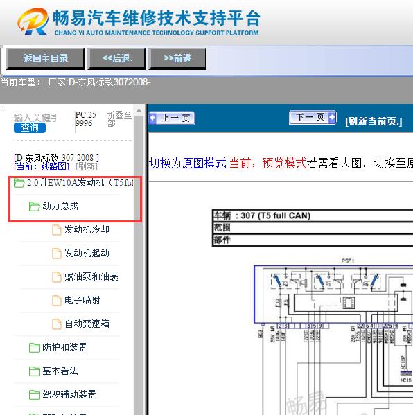The height and width of the screenshot is (415, 413).
Task: Click document icon beside 发动机冷却
Action: point(57,230)
